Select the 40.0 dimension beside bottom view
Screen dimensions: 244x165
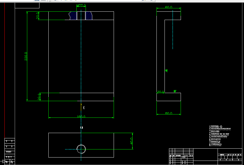point(131,141)
